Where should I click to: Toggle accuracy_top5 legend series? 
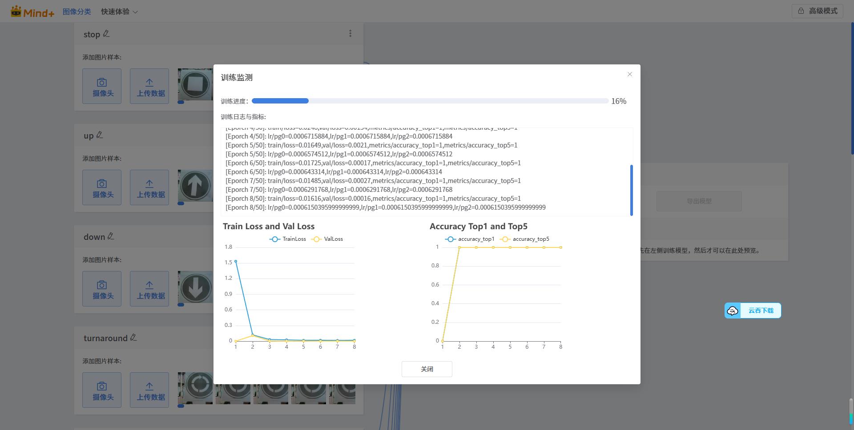[x=525, y=239]
